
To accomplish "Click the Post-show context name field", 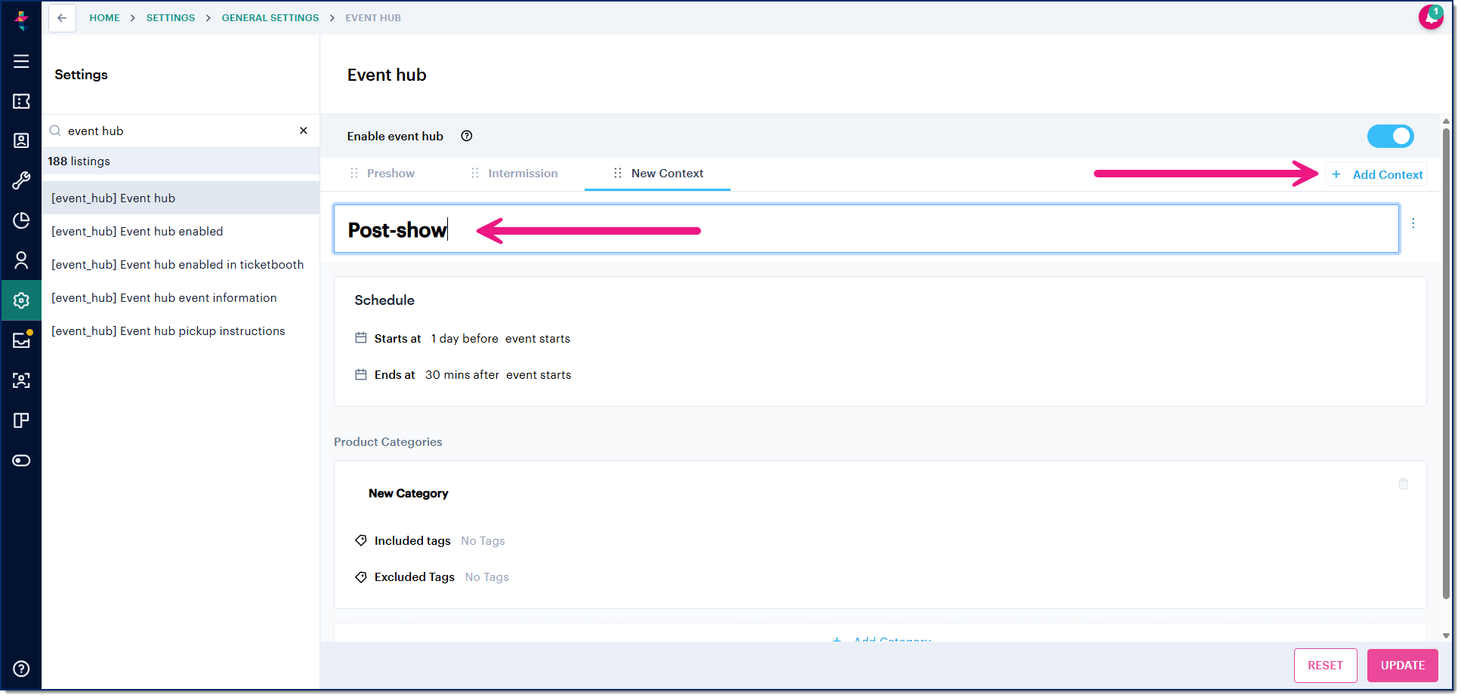I will click(866, 229).
